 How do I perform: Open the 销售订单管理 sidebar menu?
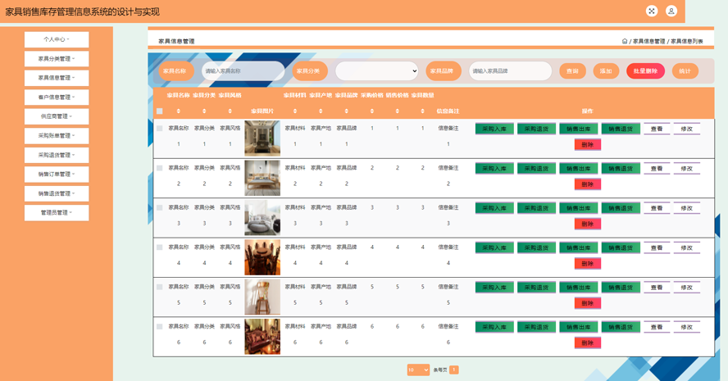[x=57, y=175]
